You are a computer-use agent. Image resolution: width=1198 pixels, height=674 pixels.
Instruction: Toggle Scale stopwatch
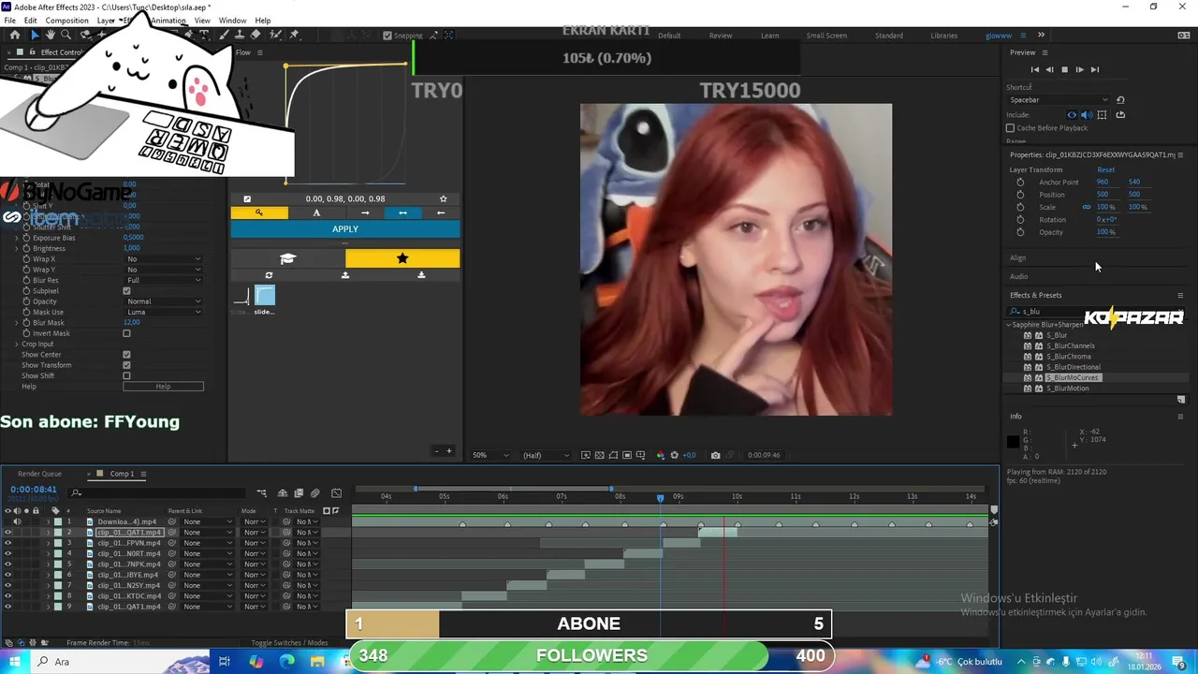(x=1020, y=207)
